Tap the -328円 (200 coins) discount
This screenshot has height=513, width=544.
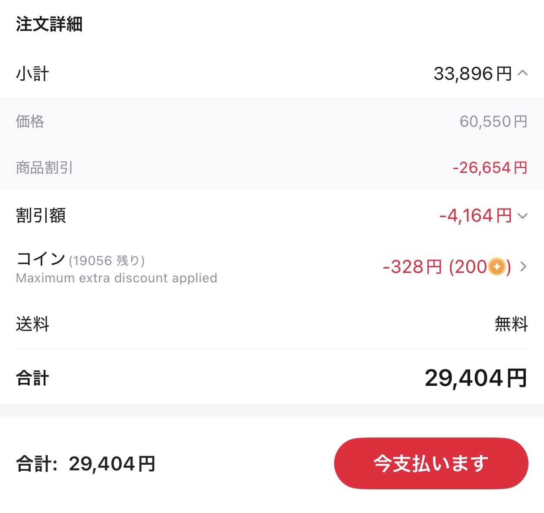(x=447, y=267)
